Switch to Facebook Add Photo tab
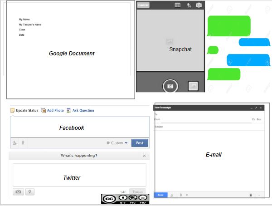Viewport: 272px width, 206px height. coord(53,110)
